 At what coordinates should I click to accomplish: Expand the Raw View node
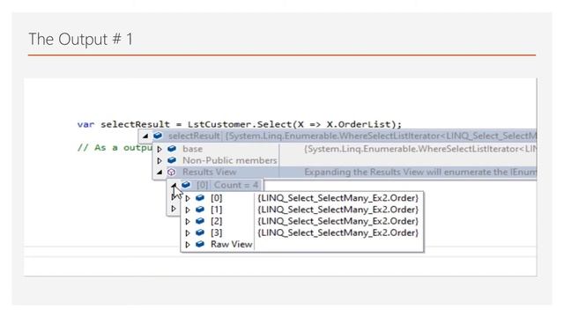(188, 245)
